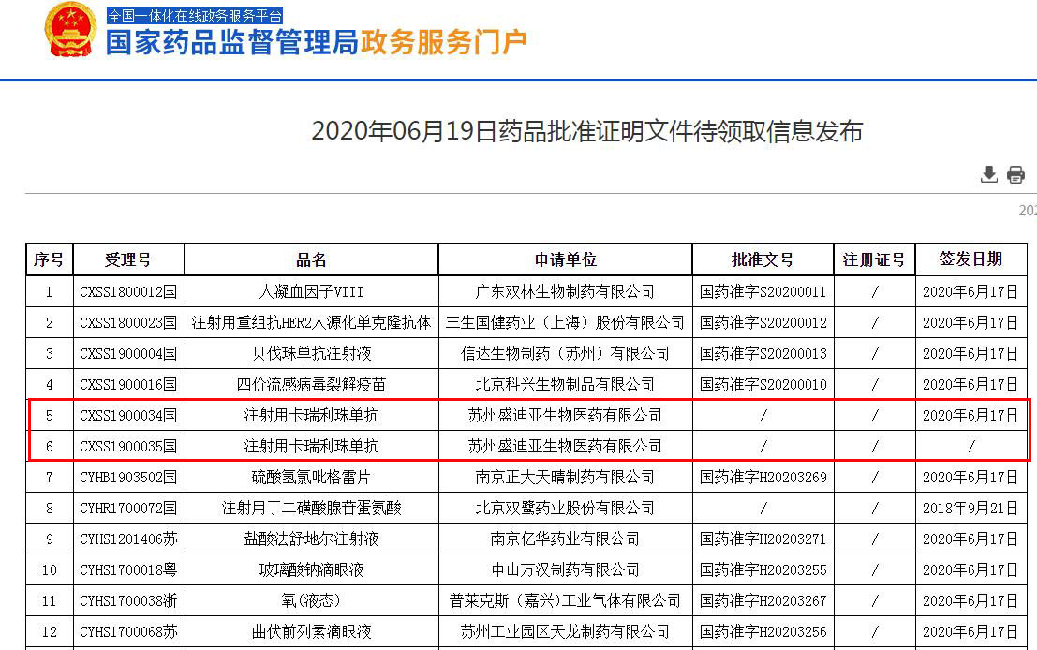Select cell 注射用丁二磺酸腺苷蛋氨酸
The image size is (1037, 650).
pos(312,508)
